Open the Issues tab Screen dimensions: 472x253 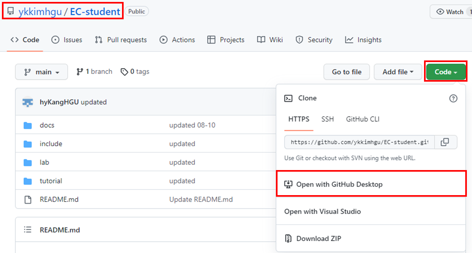67,40
